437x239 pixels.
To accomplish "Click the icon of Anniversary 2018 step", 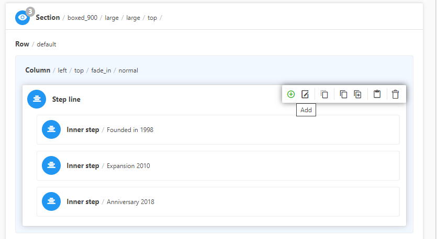I will point(51,201).
